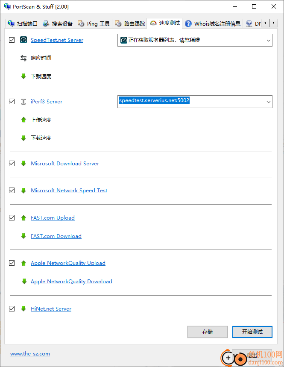Click the 速度测试 tab's gauge icon
Image resolution: width=284 pixels, height=367 pixels.
(153, 23)
